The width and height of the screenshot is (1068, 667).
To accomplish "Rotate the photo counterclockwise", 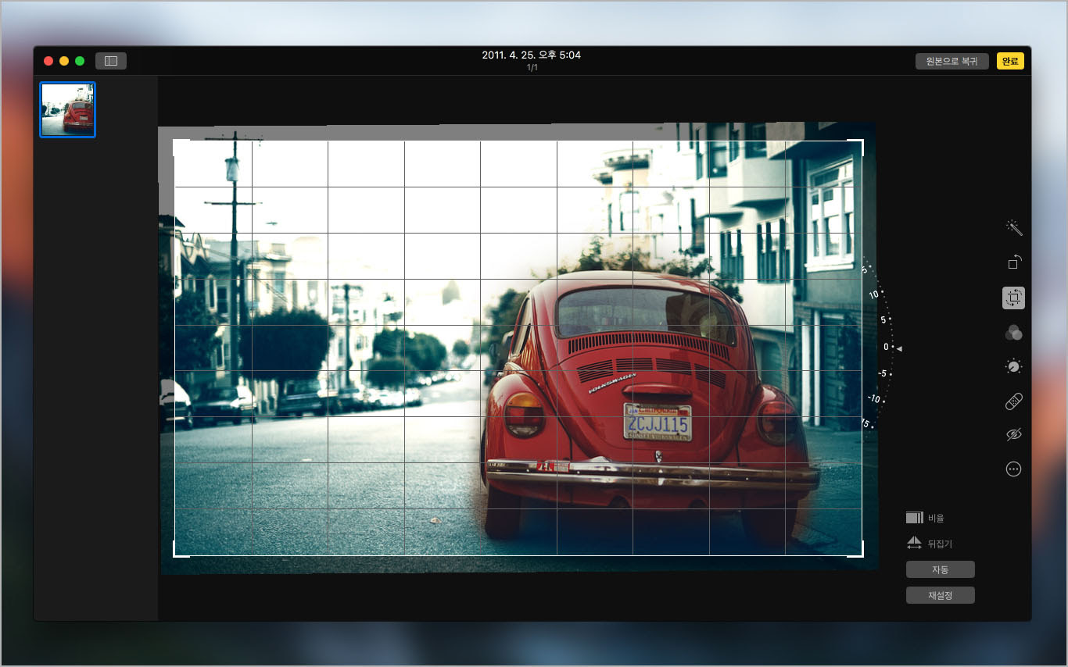I will click(x=1014, y=262).
